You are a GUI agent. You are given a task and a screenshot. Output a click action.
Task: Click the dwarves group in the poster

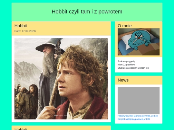pyautogui.click(x=26, y=100)
